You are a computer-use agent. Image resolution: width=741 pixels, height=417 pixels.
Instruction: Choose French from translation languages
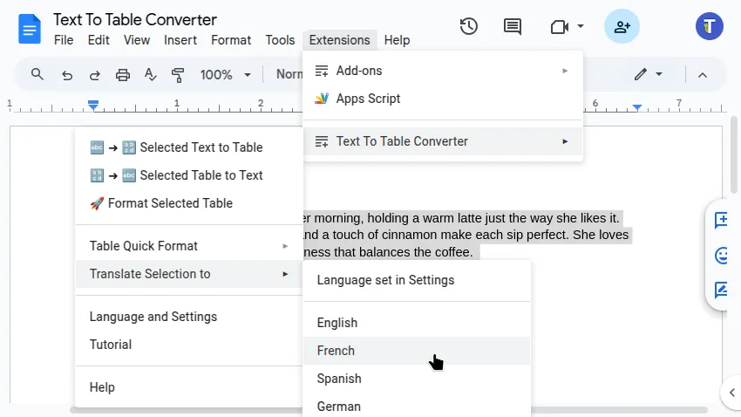coord(337,351)
